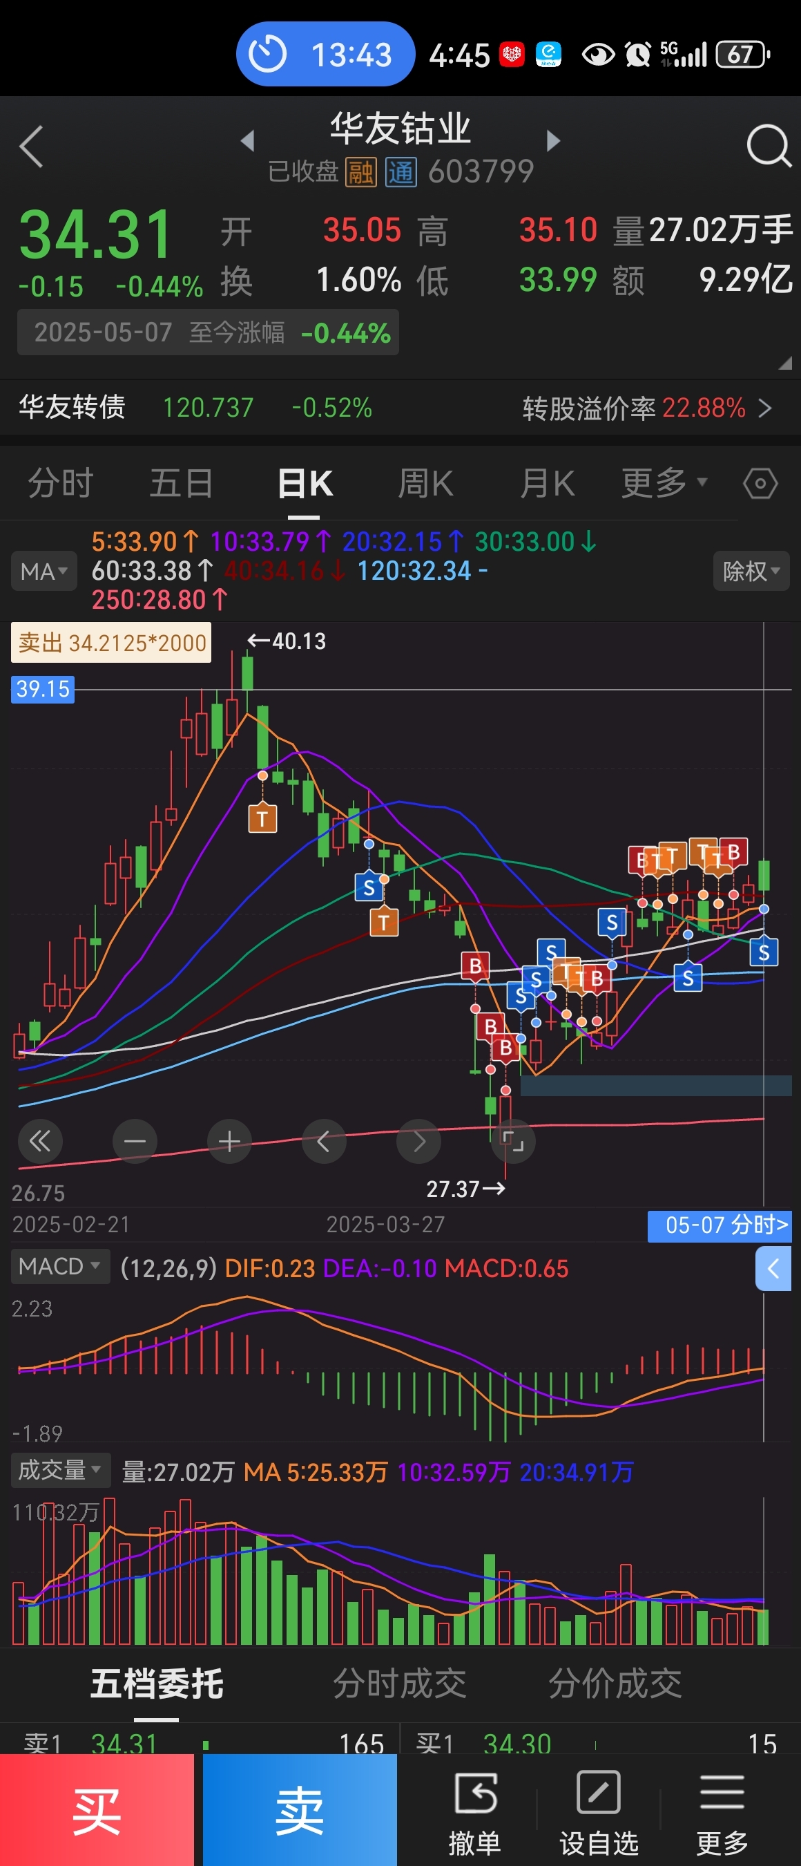801x1866 pixels.
Task: Select the 五档委托 order book tab
Action: point(156,1684)
